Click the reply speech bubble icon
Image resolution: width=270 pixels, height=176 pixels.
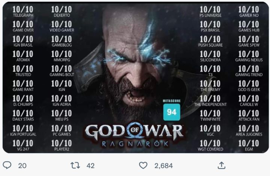tap(7, 165)
